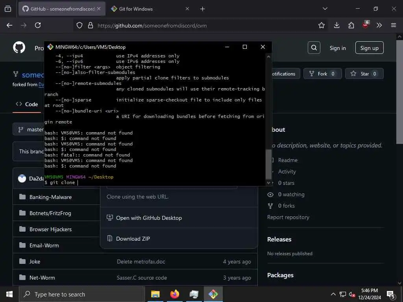
Task: Click the Git icon in terminal title bar
Action: pos(50,47)
